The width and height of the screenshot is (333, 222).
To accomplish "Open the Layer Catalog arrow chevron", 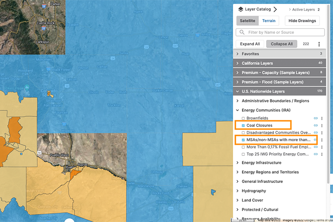I will 275,9.
